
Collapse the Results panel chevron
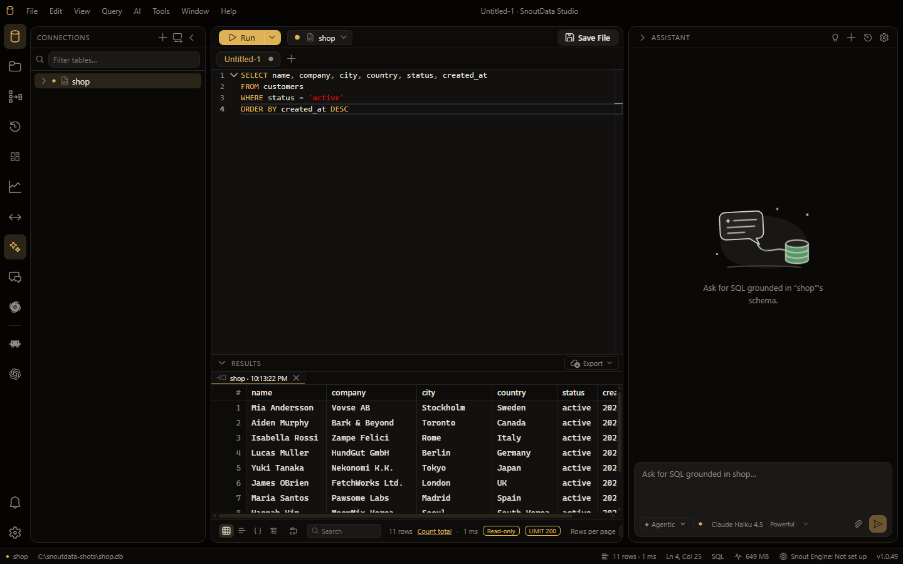[x=222, y=363]
